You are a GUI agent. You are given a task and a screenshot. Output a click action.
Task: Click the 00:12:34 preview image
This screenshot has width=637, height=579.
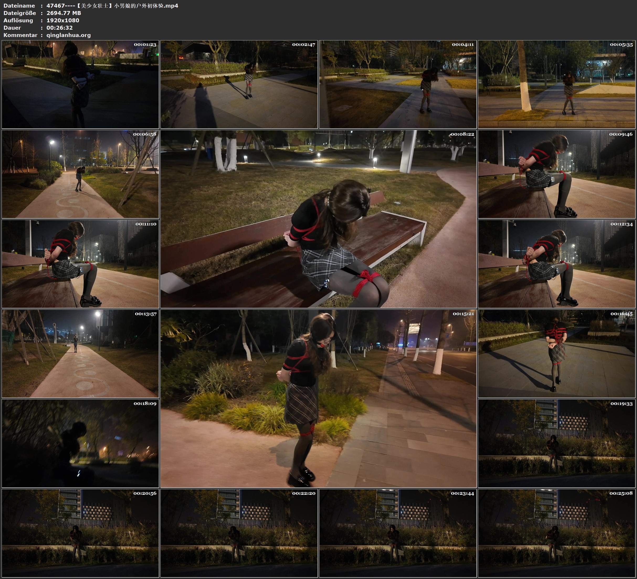click(557, 264)
